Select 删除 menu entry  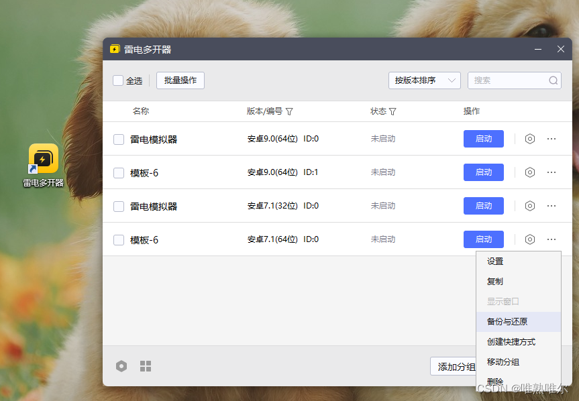point(519,381)
